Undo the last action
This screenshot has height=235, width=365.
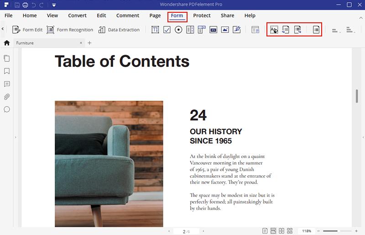[x=33, y=5]
